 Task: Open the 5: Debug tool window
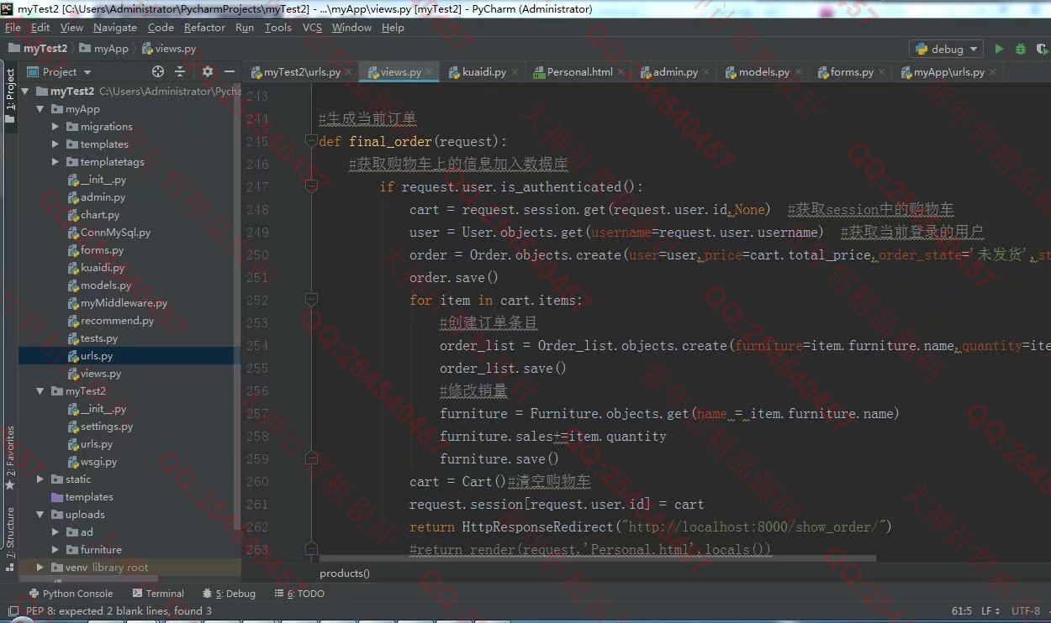point(230,594)
